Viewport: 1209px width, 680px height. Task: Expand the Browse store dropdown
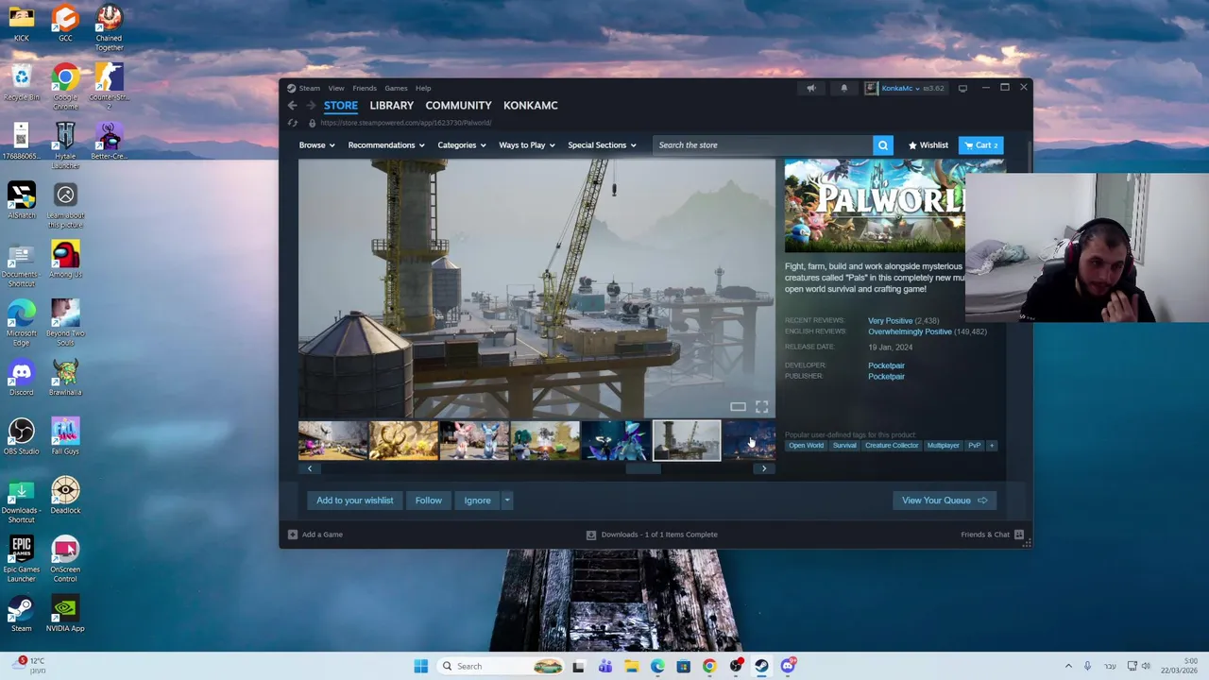click(316, 145)
